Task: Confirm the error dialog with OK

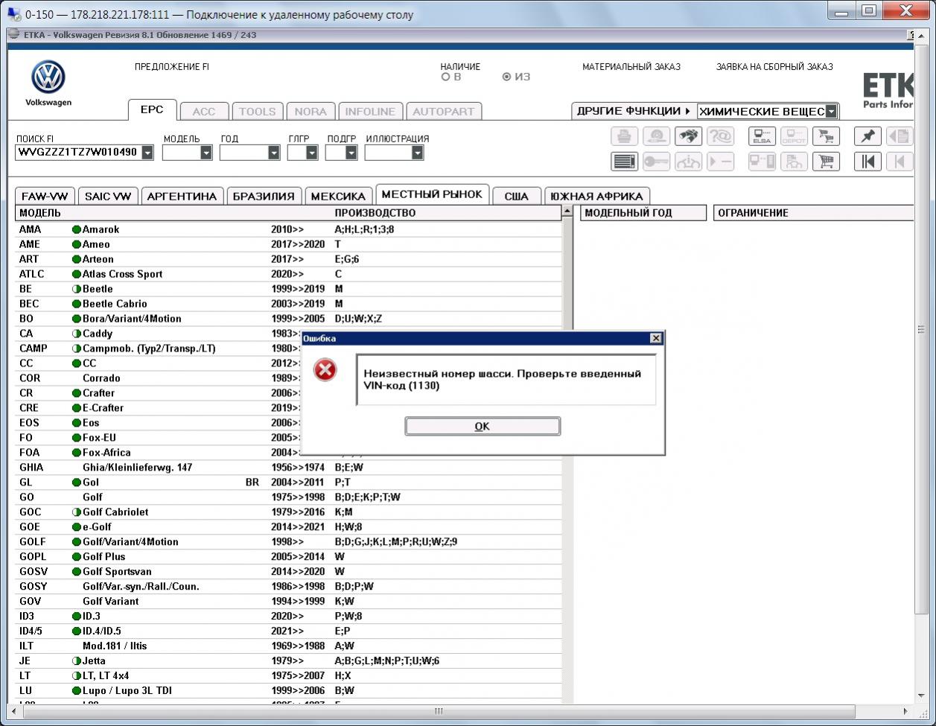Action: (x=483, y=426)
